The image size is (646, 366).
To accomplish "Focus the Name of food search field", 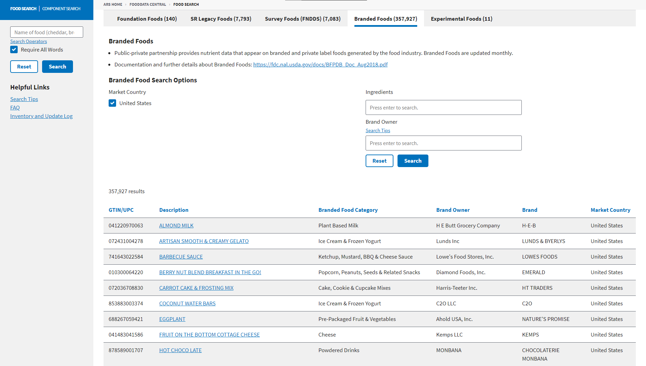I will click(x=47, y=32).
